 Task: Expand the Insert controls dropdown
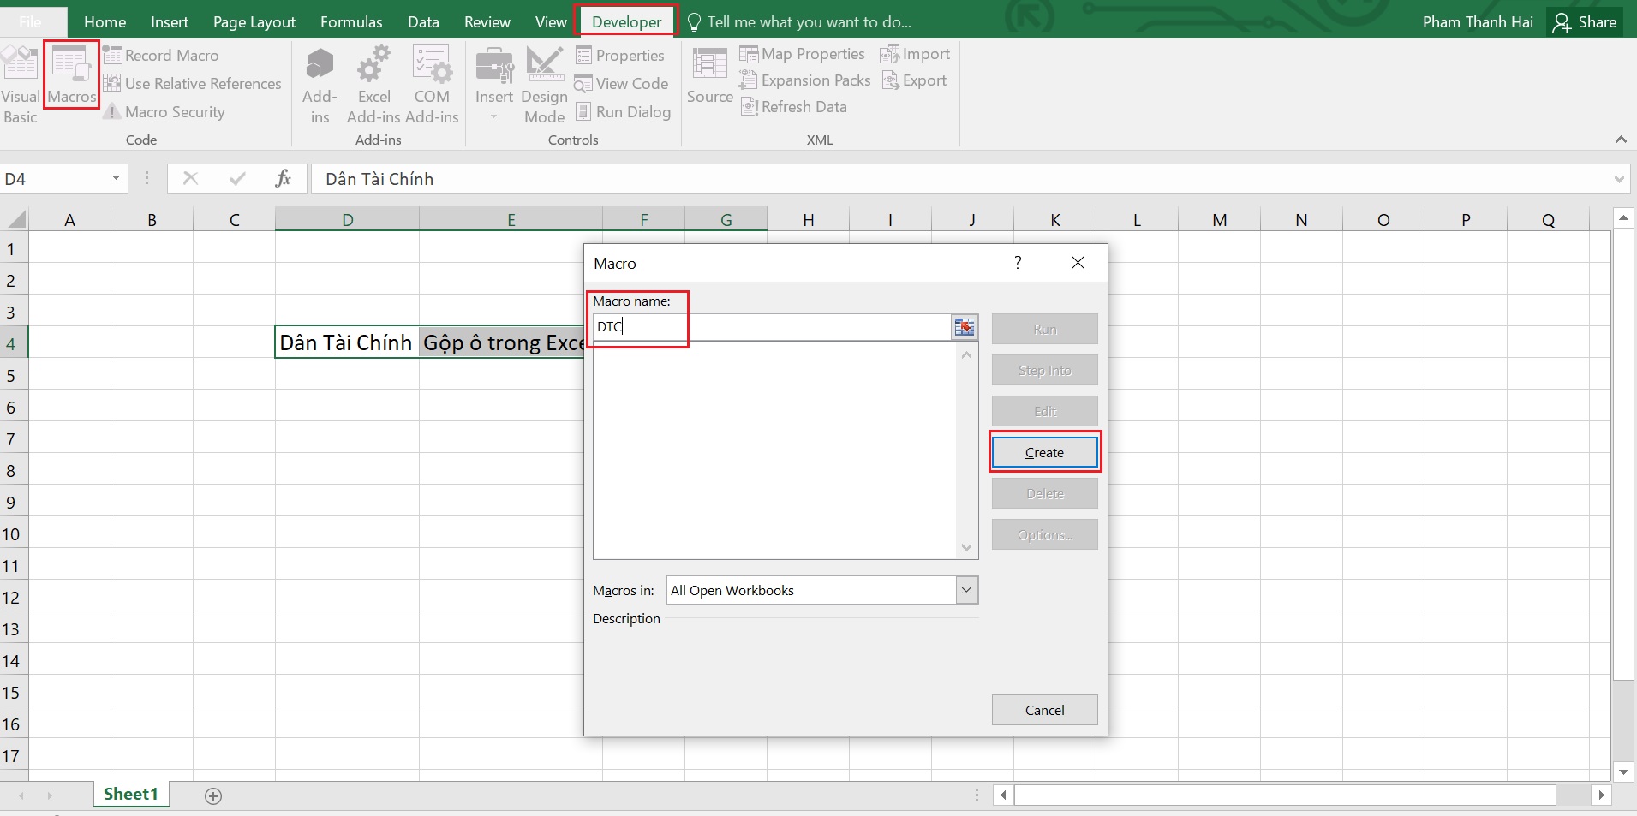pyautogui.click(x=494, y=85)
